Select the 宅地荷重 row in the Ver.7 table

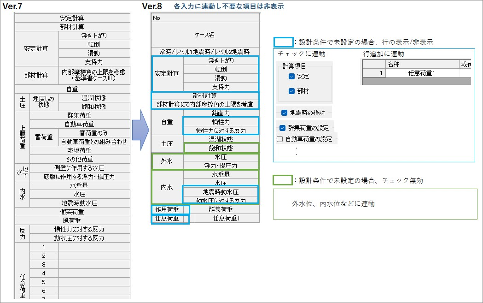tap(79, 150)
